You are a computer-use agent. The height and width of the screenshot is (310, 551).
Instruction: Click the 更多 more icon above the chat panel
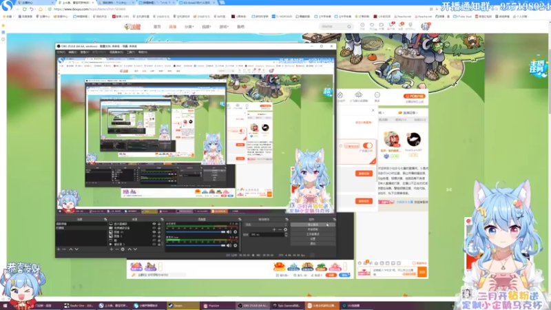377,96
